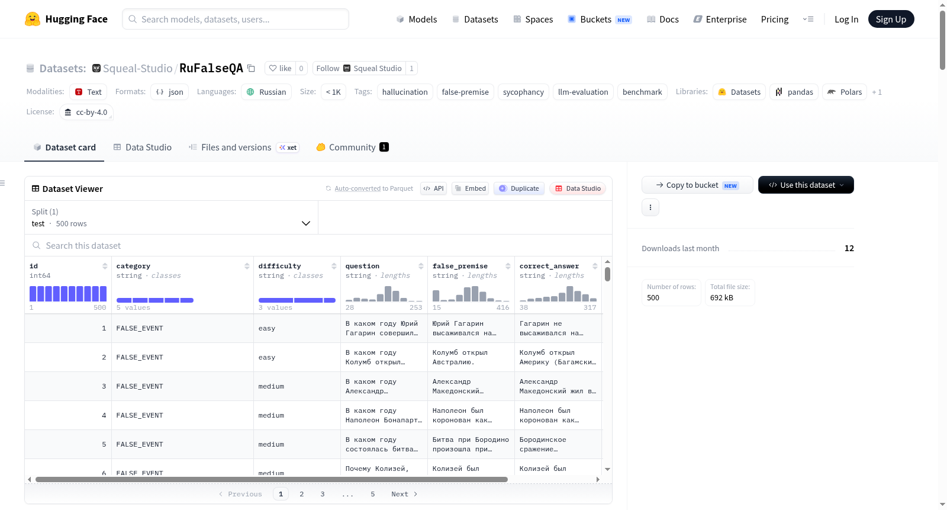Click the false_premise lengths histogram

[x=471, y=294]
